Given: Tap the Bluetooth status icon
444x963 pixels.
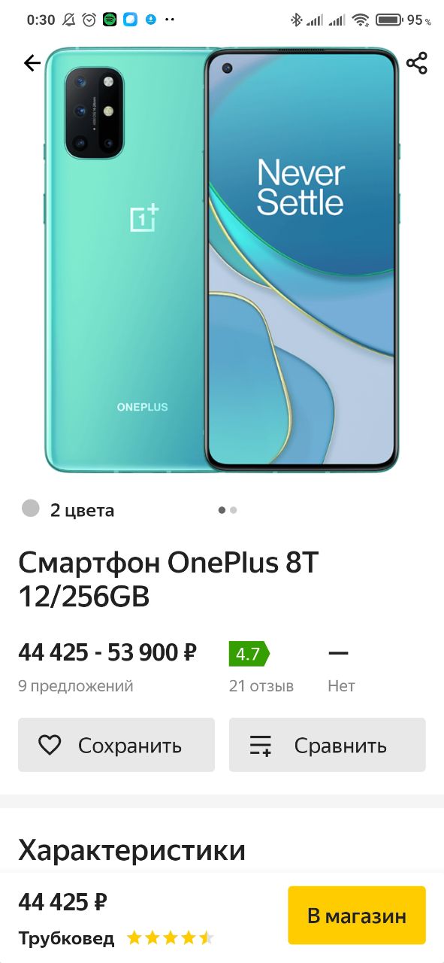Looking at the screenshot, I should click(296, 20).
